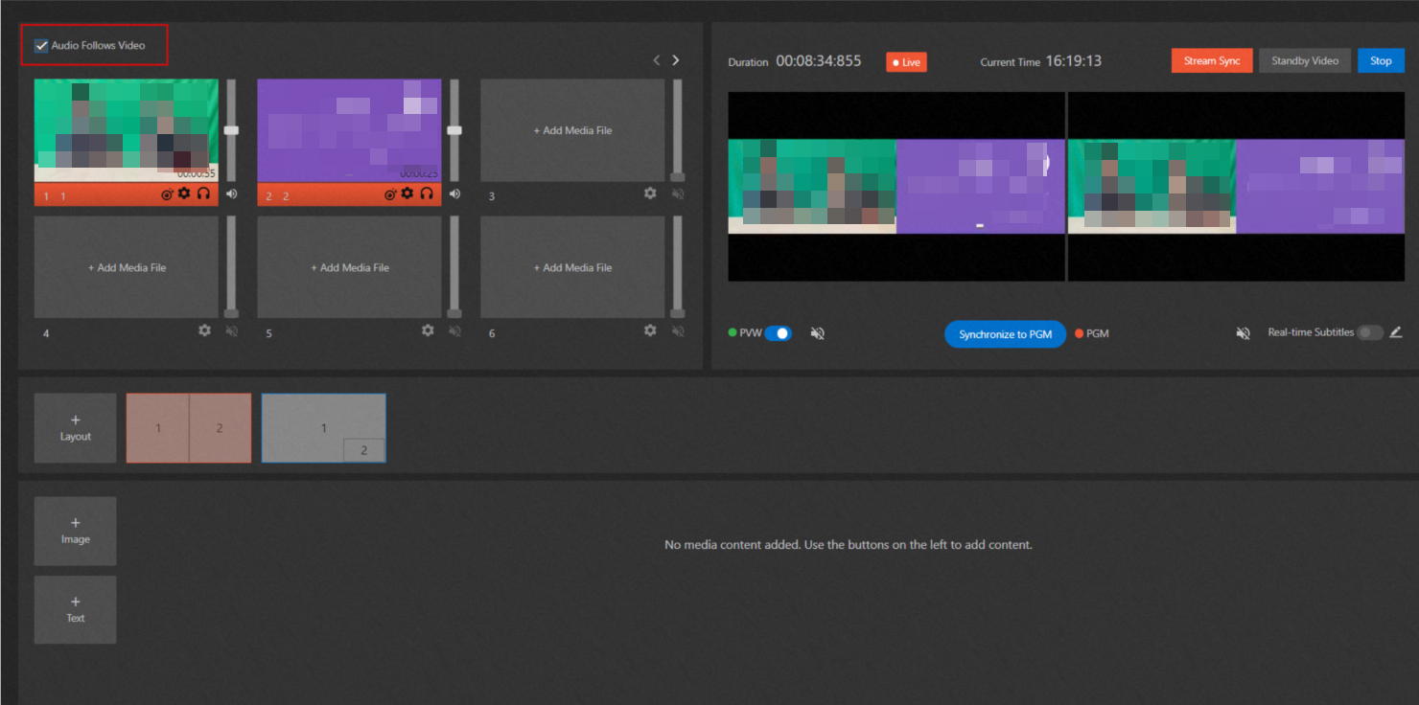The height and width of the screenshot is (705, 1419).
Task: Select the green media thumbnail in slot 1
Action: pos(127,130)
